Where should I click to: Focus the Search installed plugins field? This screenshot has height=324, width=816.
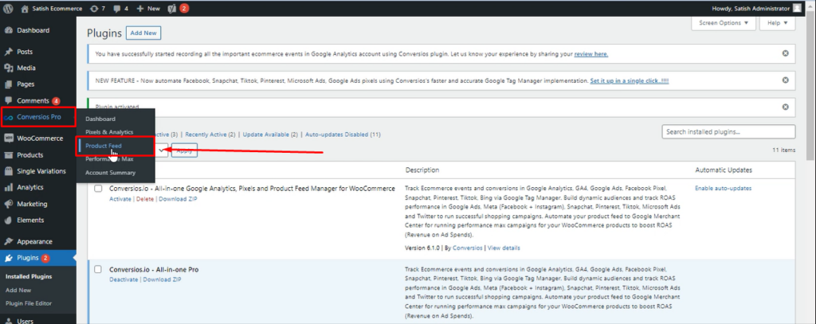(728, 132)
